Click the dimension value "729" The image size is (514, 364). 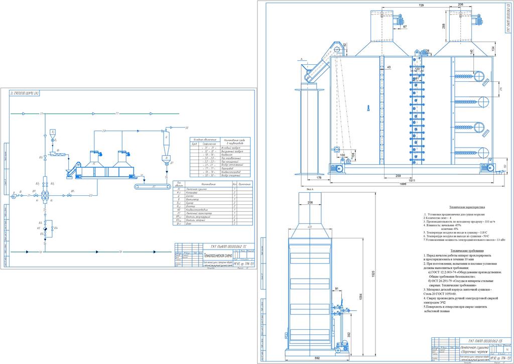click(x=422, y=5)
